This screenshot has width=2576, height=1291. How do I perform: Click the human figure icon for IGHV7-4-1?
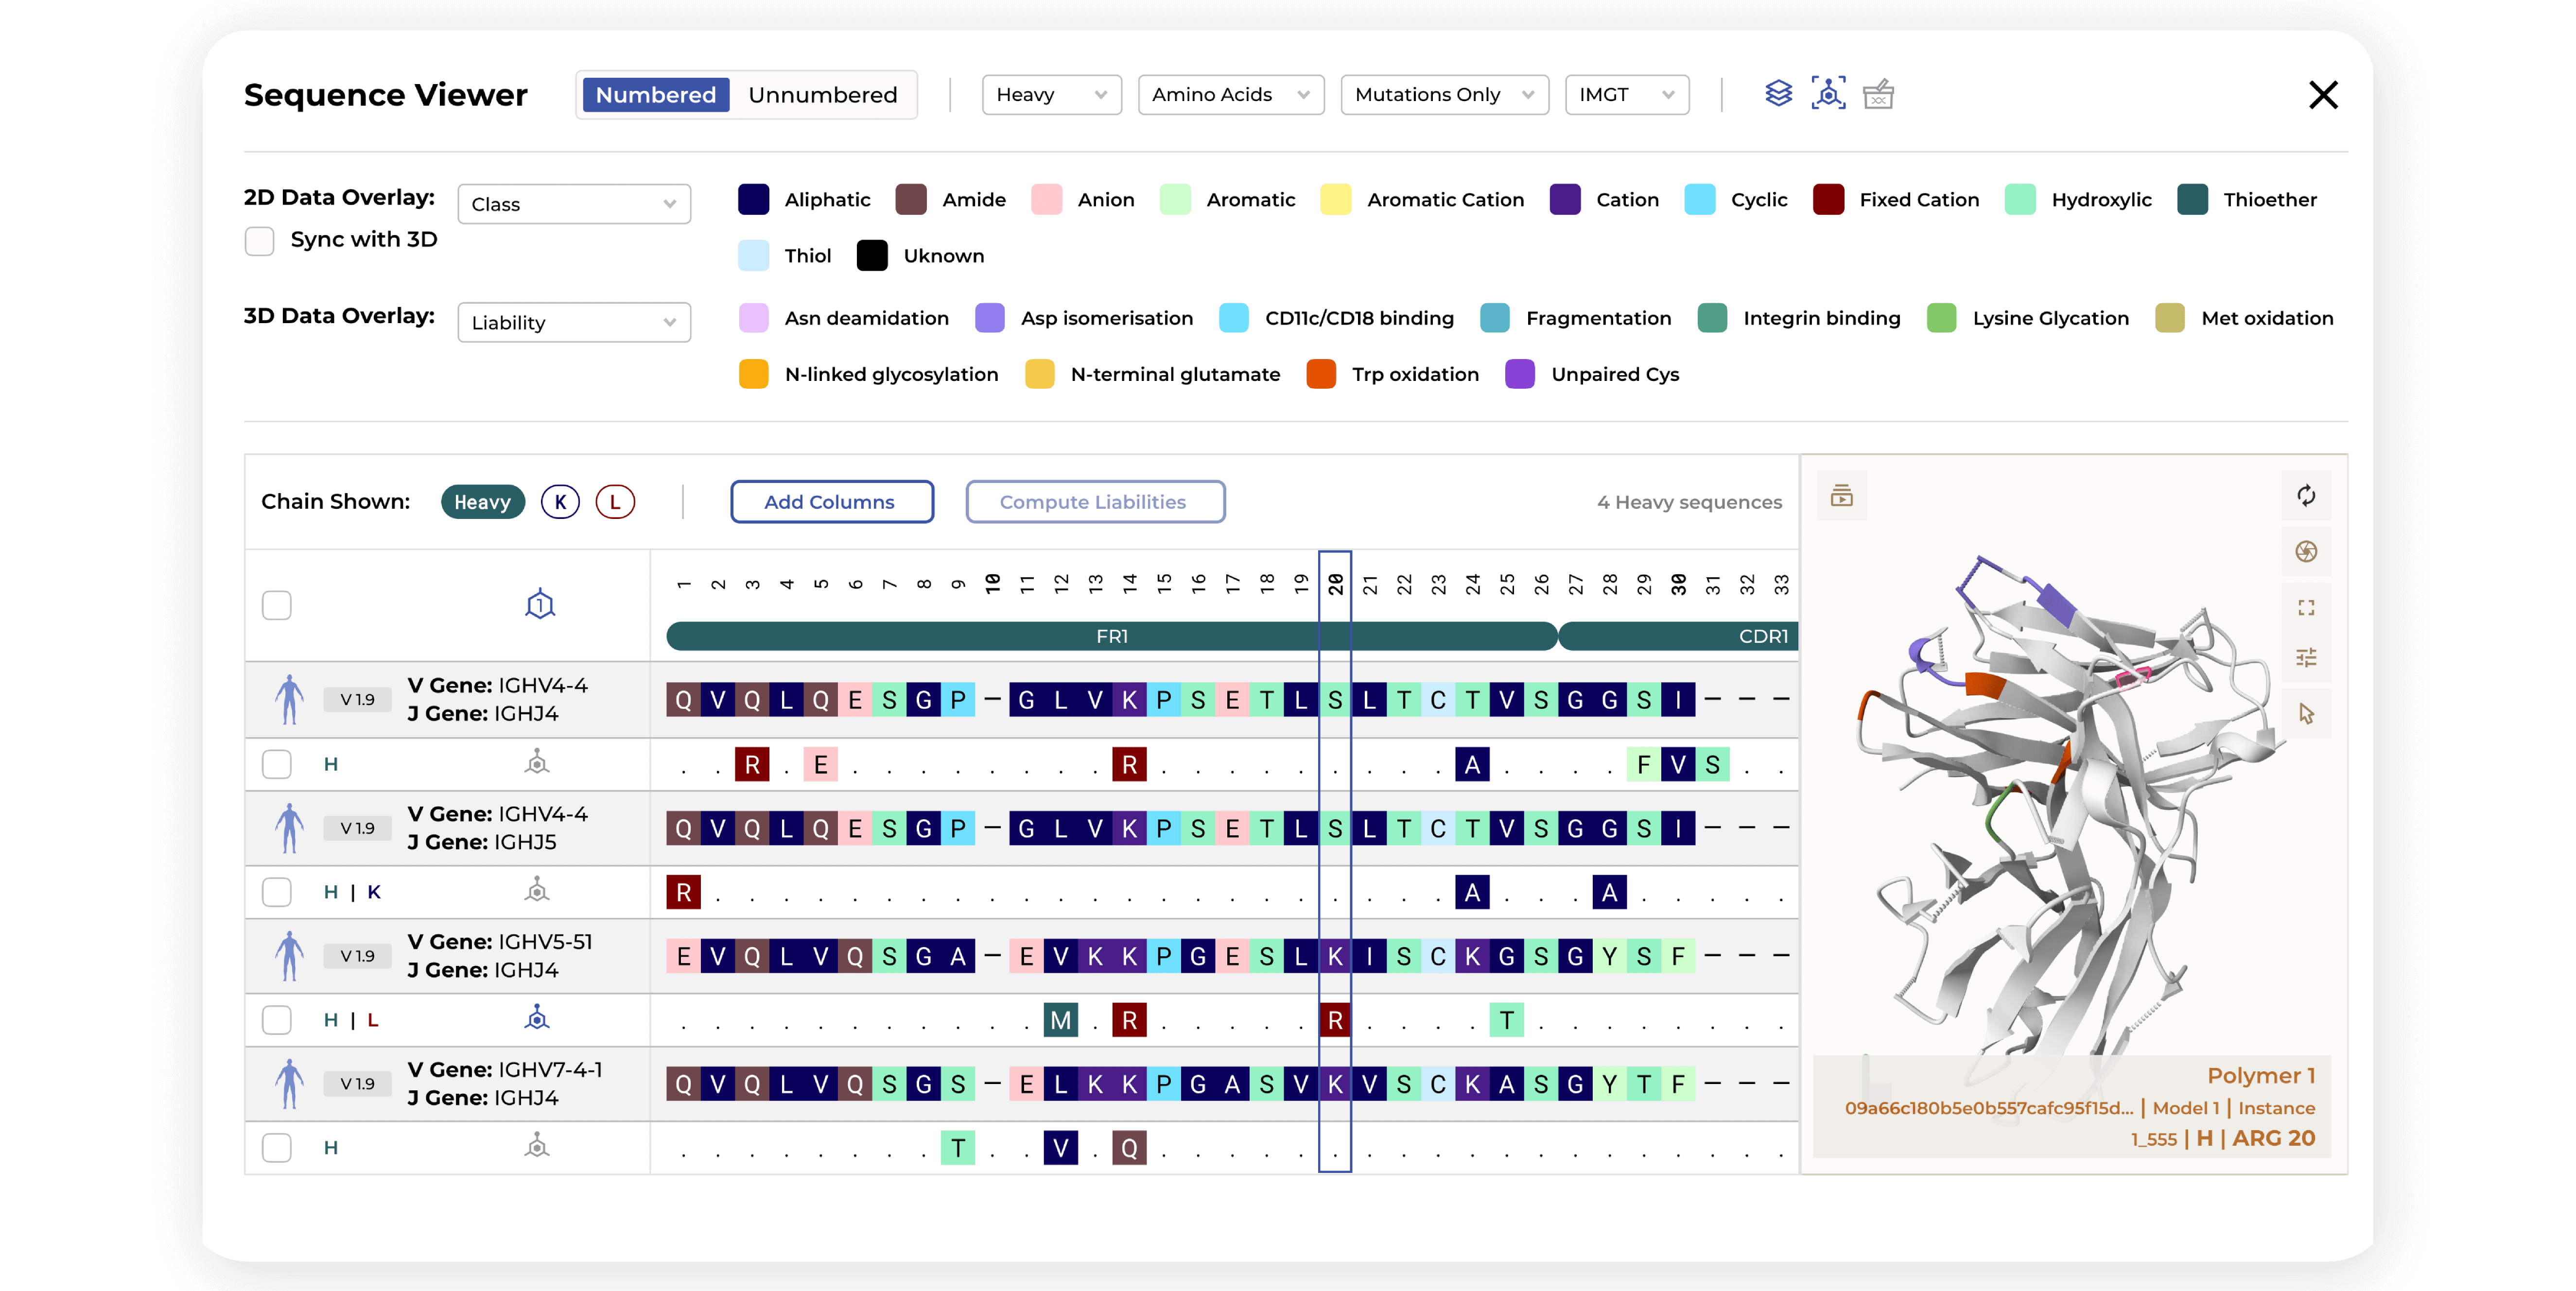[x=289, y=1083]
